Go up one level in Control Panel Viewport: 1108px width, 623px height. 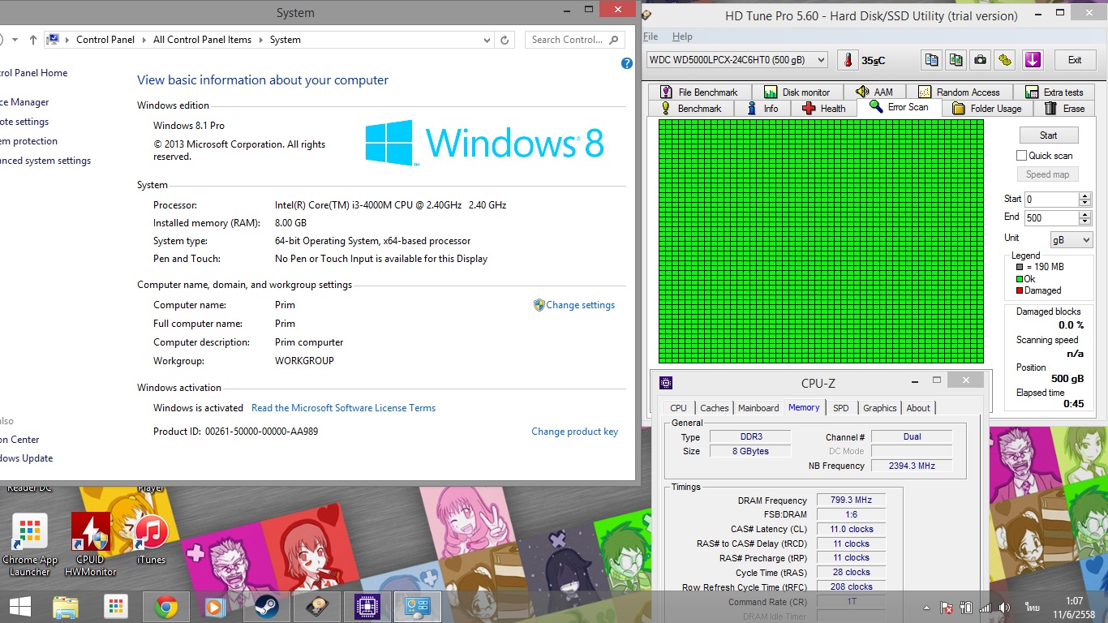(33, 40)
